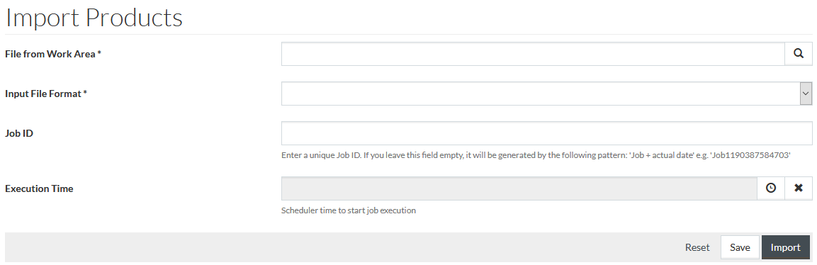Click into the Job ID text field
817x265 pixels.
546,133
